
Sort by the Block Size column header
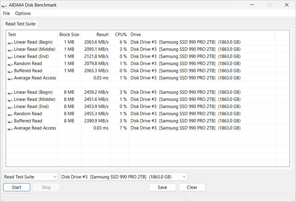[x=69, y=35]
